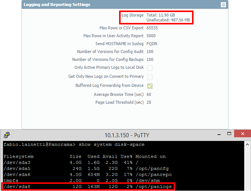
Task: Click the Average Browse Time value 60
Action: (x=149, y=95)
